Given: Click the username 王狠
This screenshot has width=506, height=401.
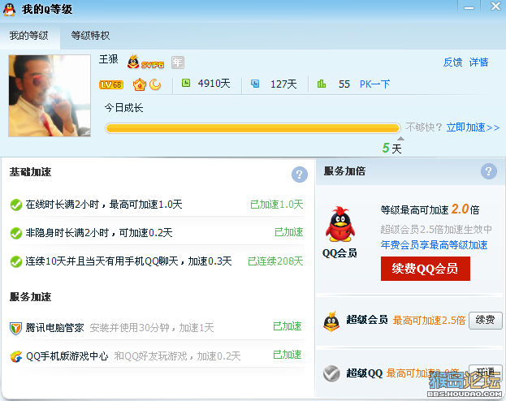Looking at the screenshot, I should coord(109,59).
